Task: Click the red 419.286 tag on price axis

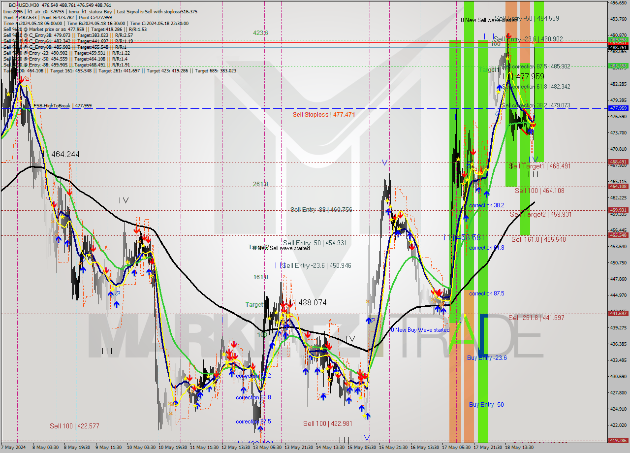Action: (x=619, y=441)
